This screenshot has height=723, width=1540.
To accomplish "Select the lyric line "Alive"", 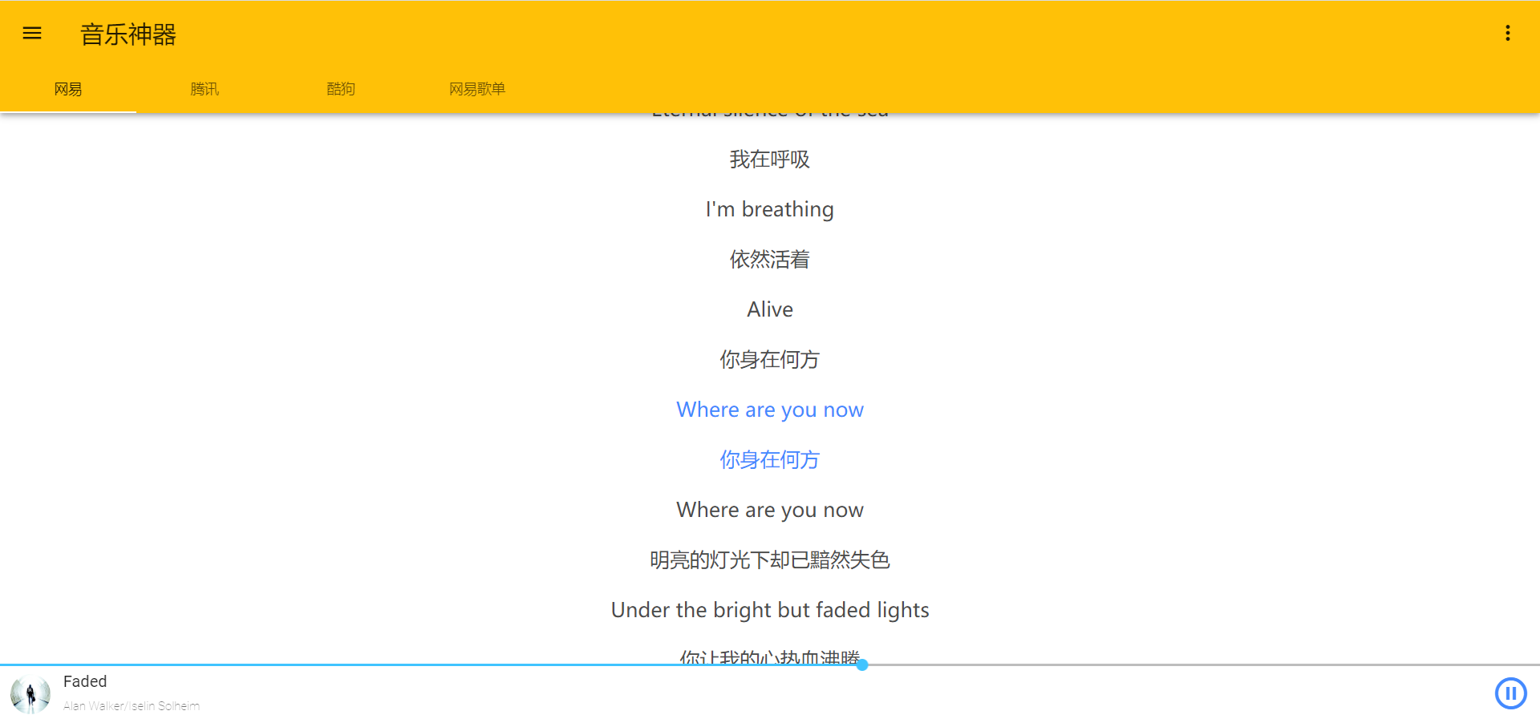I will pos(769,309).
